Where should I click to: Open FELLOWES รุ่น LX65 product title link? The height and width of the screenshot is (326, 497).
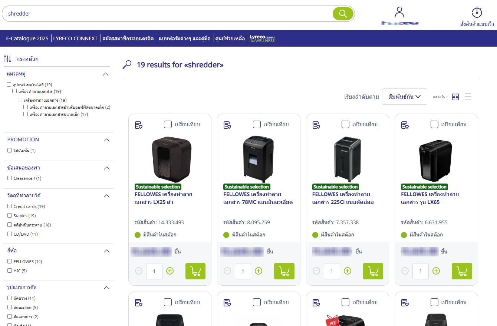430,198
